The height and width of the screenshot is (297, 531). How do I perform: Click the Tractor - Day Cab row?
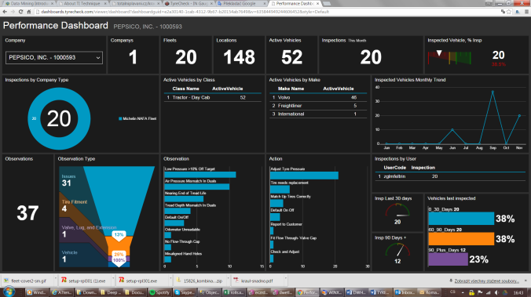[213, 98]
